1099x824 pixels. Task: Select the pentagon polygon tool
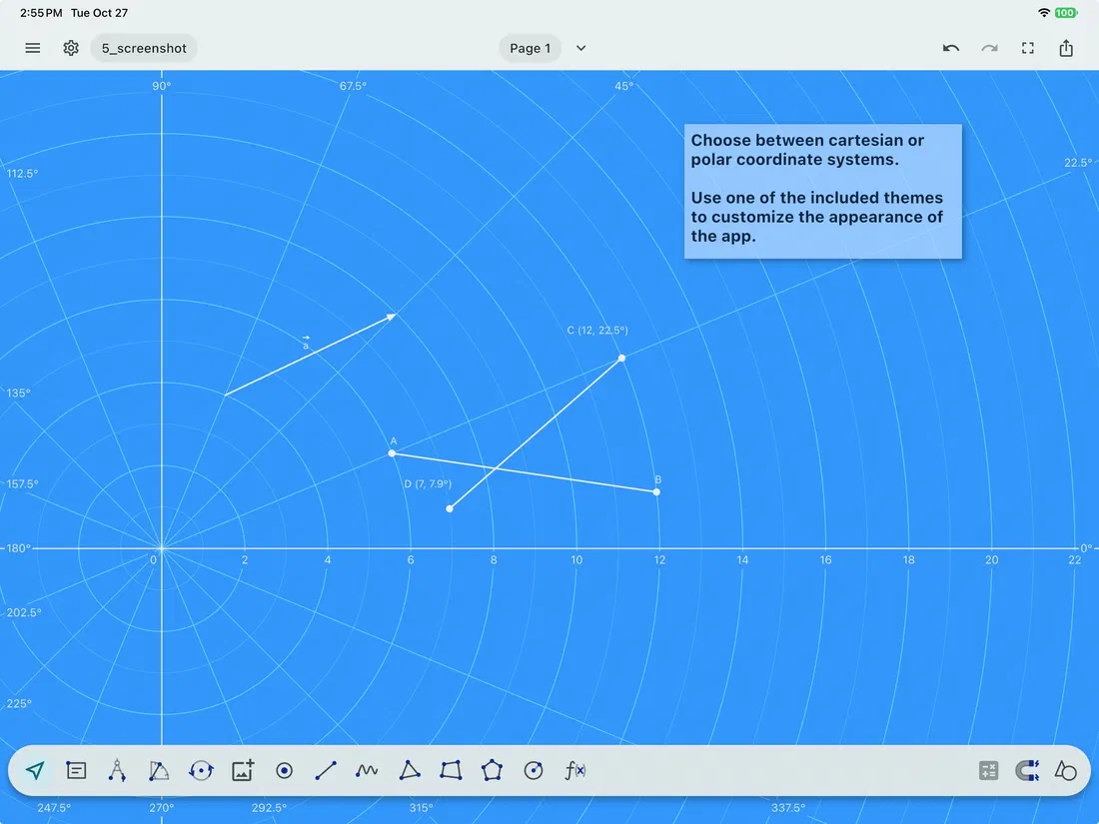492,771
